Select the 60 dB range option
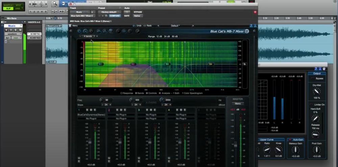This screenshot has width=338, height=167. click(x=175, y=36)
